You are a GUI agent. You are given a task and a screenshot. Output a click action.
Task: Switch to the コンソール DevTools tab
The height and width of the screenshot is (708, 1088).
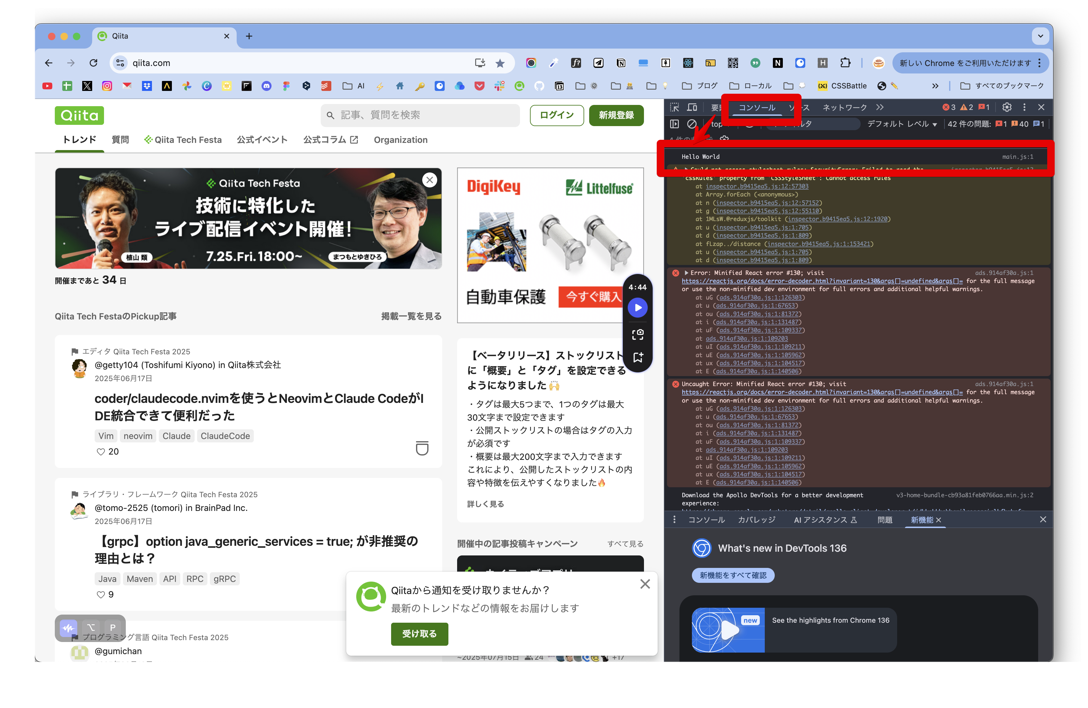tap(757, 107)
